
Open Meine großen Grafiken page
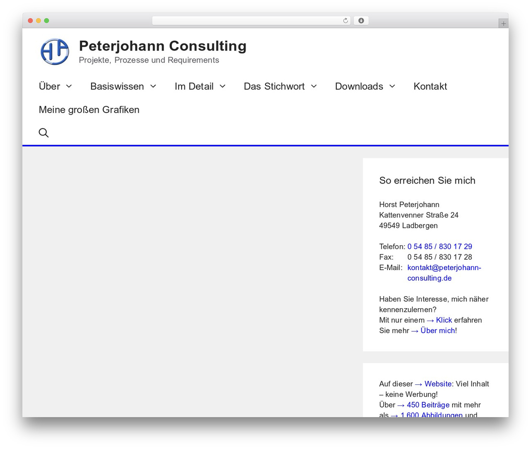[89, 110]
